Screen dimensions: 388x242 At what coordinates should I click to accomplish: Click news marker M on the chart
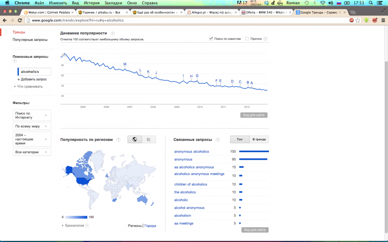coord(125,64)
